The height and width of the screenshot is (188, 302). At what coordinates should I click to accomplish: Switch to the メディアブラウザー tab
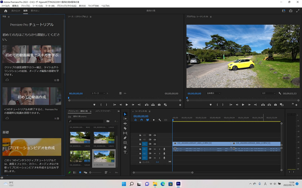103,111
